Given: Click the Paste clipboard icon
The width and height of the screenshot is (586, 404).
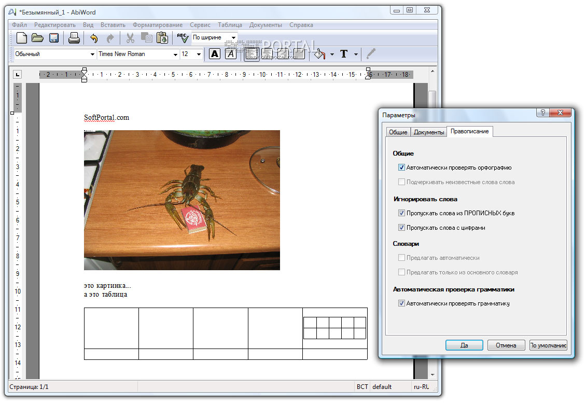Looking at the screenshot, I should [162, 38].
